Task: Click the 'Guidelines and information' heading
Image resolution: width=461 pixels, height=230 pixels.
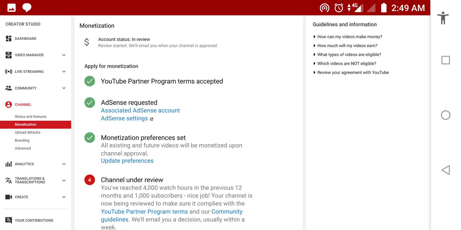Action: 345,25
